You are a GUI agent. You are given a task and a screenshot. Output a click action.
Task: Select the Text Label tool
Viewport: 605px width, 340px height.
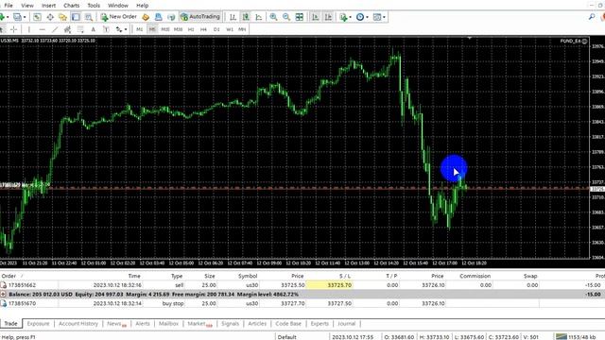[106, 29]
